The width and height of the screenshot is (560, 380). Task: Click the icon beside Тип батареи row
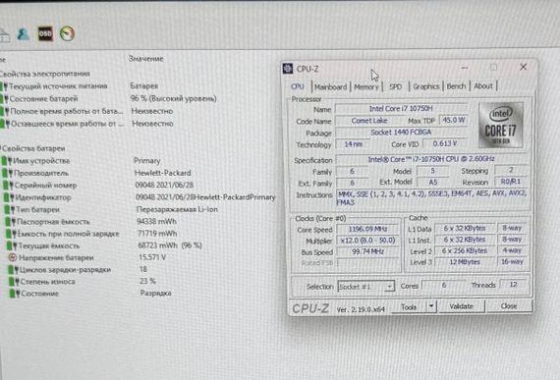10,209
